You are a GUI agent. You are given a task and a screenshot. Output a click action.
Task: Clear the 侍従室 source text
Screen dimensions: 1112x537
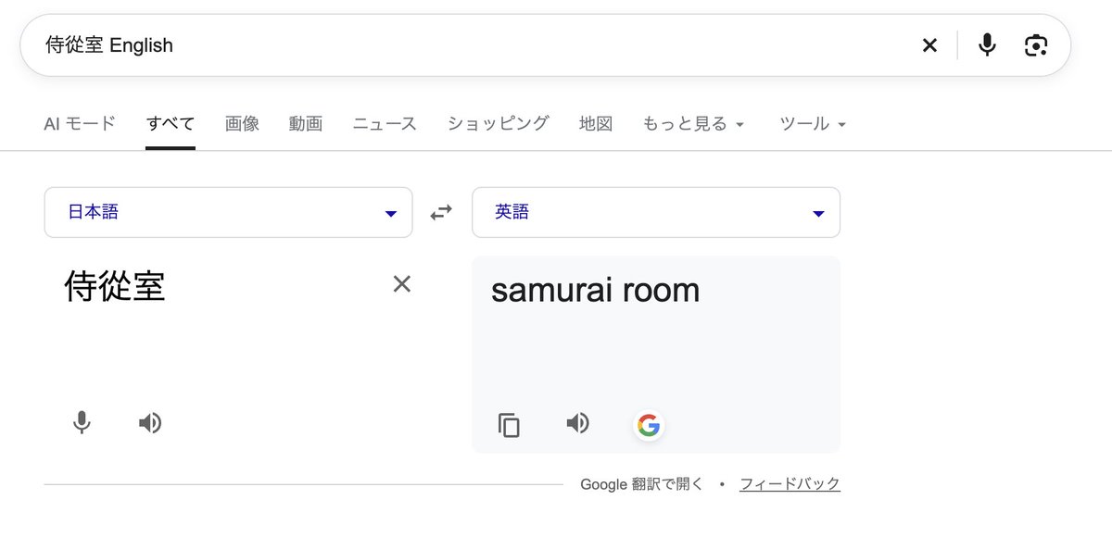(x=401, y=283)
